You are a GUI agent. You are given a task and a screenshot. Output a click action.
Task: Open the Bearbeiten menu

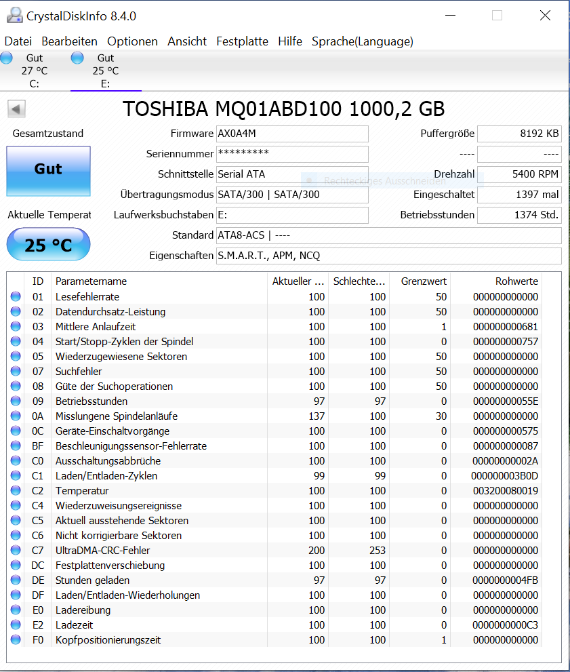[69, 41]
